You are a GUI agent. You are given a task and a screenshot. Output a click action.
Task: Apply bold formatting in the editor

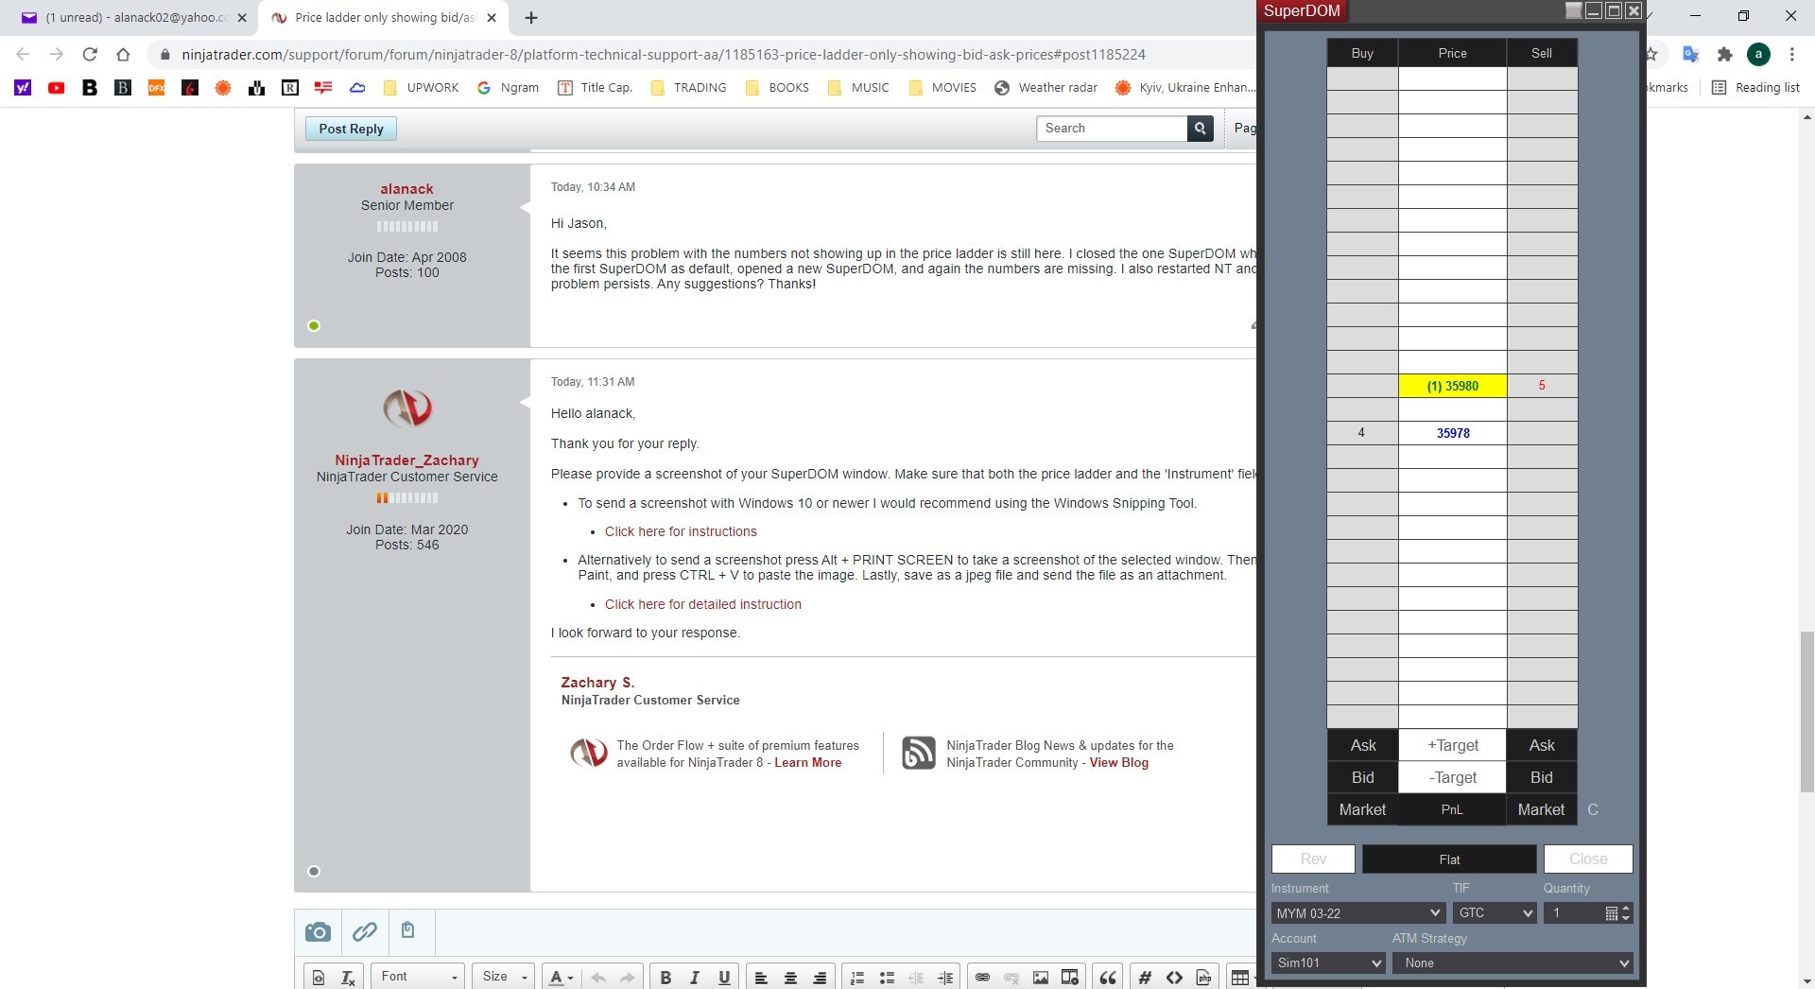click(x=665, y=978)
